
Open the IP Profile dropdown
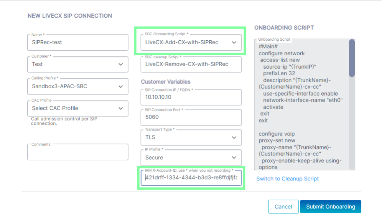click(x=191, y=157)
